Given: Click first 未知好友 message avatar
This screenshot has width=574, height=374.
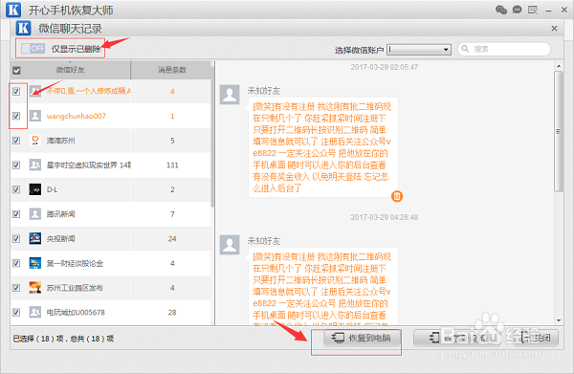Looking at the screenshot, I should [230, 95].
